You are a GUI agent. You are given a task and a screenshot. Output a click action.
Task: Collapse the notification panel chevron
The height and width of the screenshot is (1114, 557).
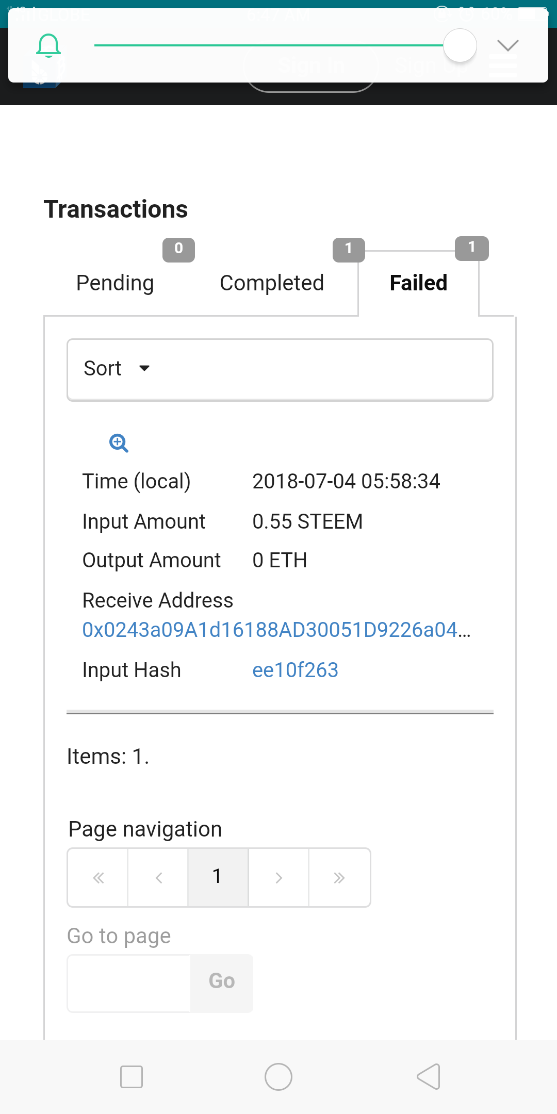(507, 45)
